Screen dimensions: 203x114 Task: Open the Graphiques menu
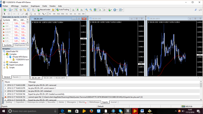pos(35,6)
